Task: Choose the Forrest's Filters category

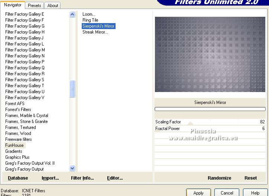Action: [18, 110]
